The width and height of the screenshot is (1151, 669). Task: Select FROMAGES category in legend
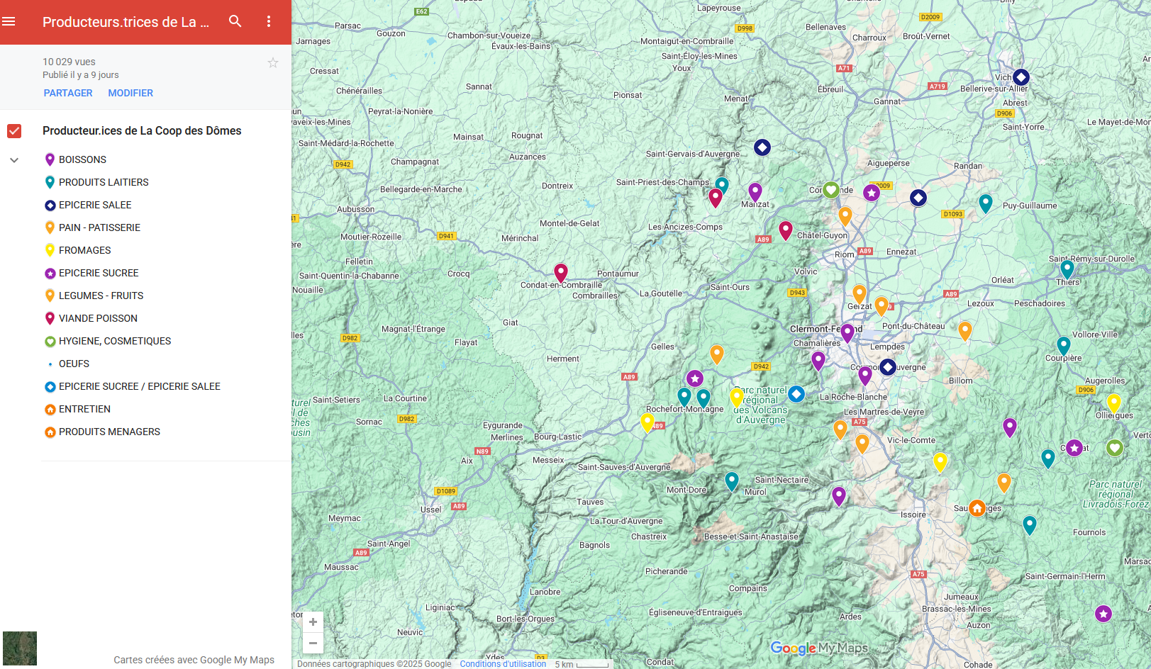coord(84,251)
